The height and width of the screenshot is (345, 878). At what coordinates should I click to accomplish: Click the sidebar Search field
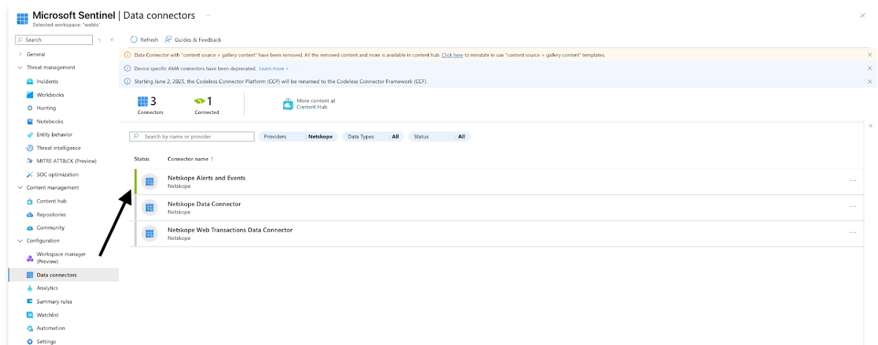(54, 40)
